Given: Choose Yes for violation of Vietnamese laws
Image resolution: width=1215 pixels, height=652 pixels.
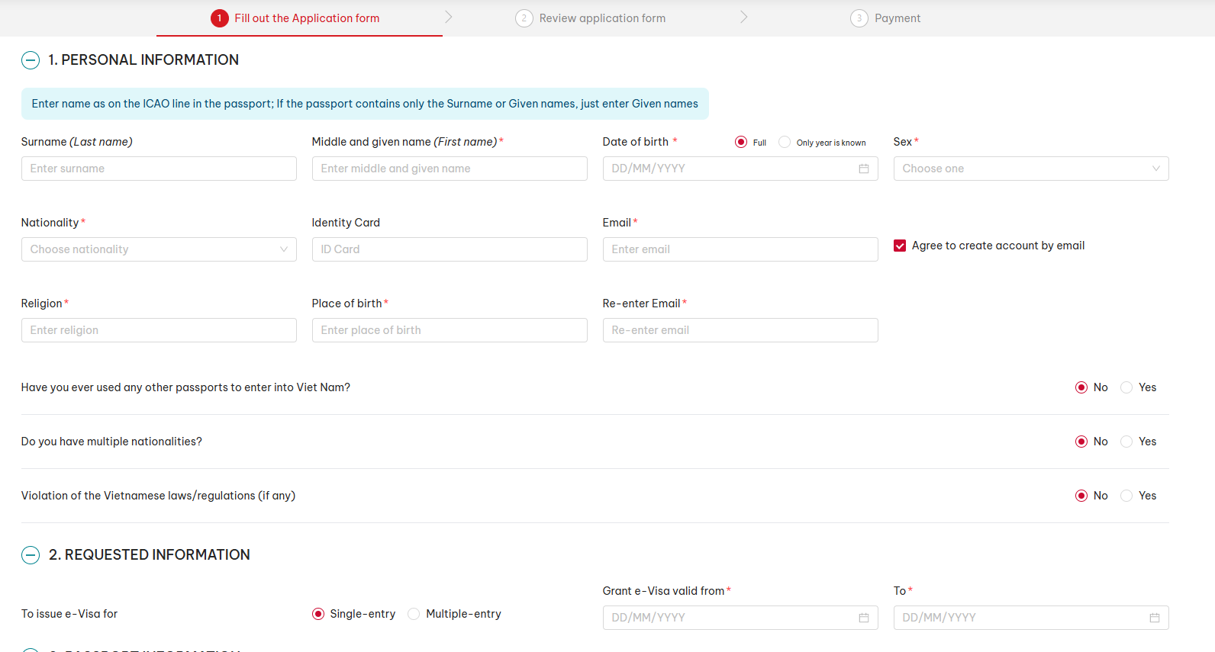Looking at the screenshot, I should click(x=1126, y=496).
